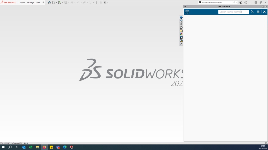
Task: Pin the SolidWorks menu bar
Action: pos(43,3)
